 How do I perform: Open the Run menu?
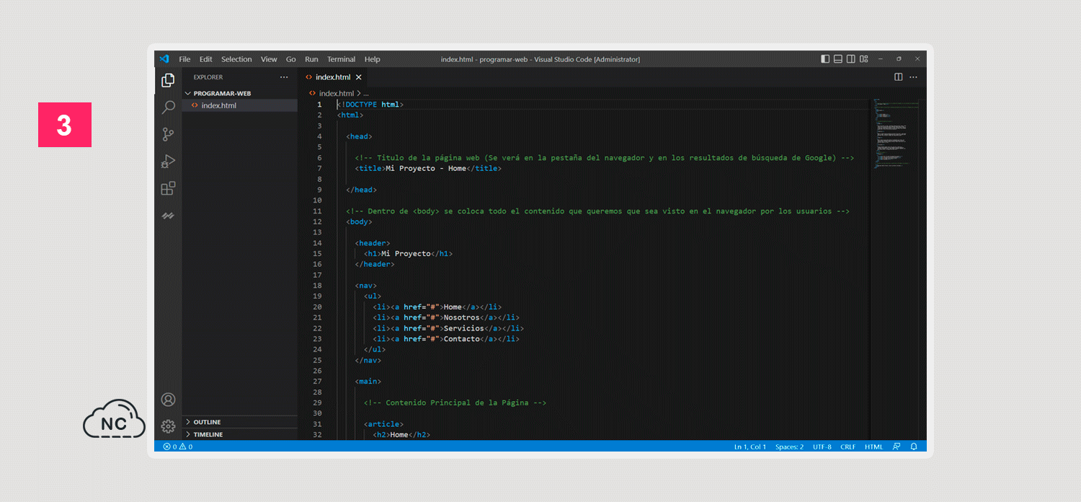[x=311, y=59]
